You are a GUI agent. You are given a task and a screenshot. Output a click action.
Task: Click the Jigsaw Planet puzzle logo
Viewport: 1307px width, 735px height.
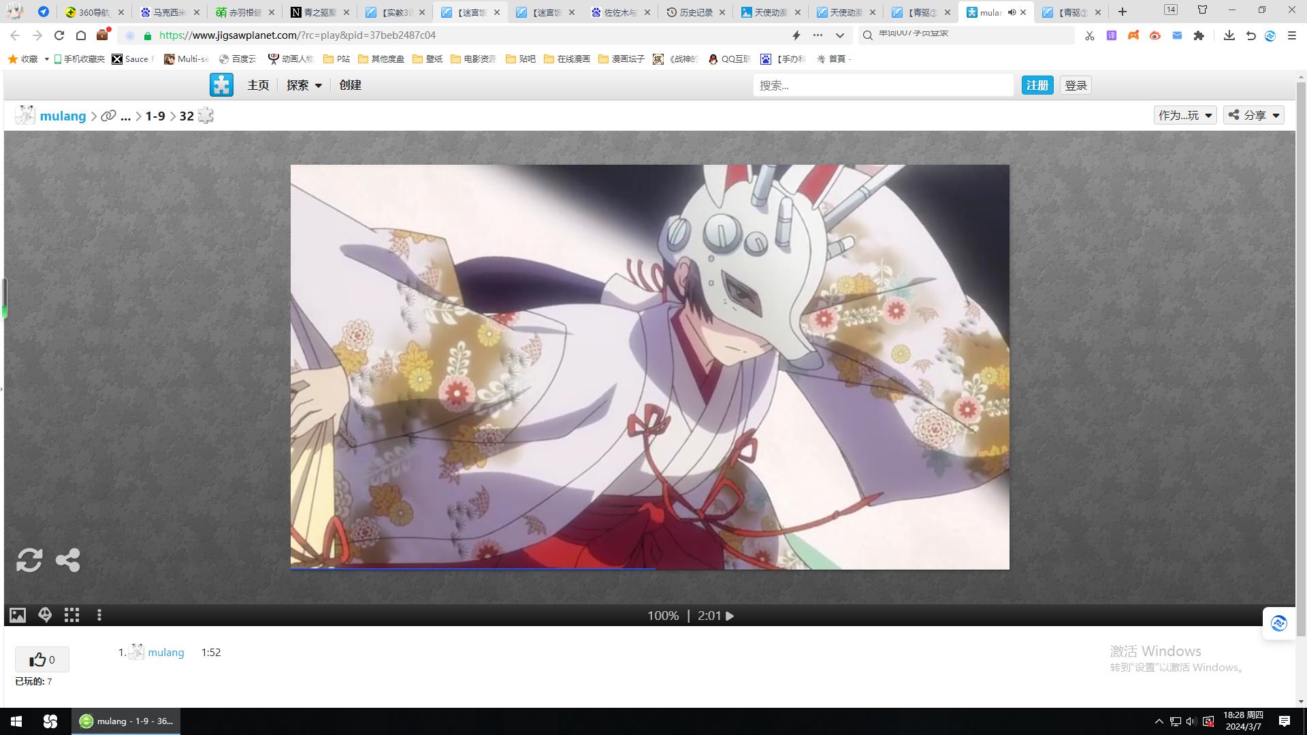(221, 85)
